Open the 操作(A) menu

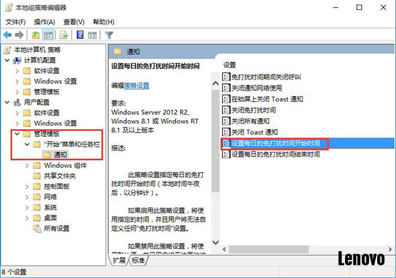(44, 22)
